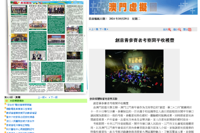Click bullet icon beside "深合杯"職技賽橫琴閉幕
Viewport: 200px width, 133px height.
point(5,104)
